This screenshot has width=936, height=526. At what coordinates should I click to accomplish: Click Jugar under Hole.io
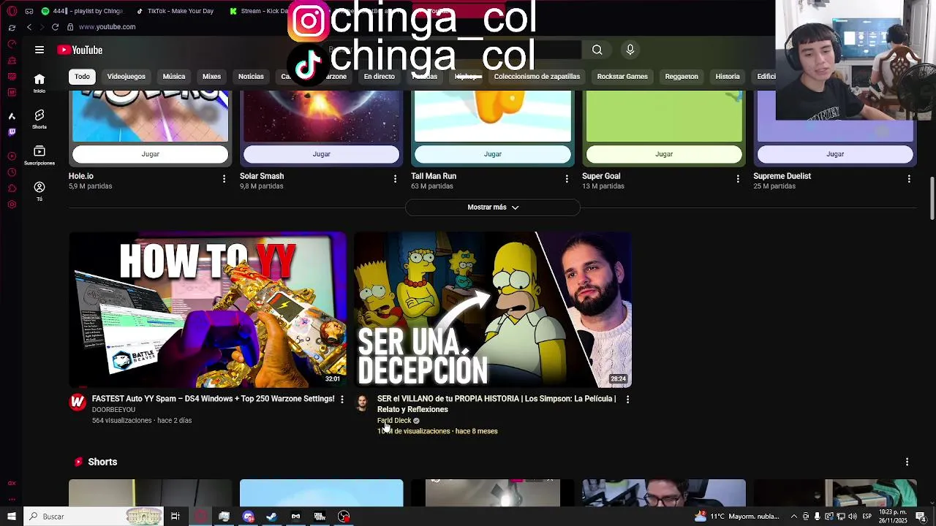pos(150,154)
